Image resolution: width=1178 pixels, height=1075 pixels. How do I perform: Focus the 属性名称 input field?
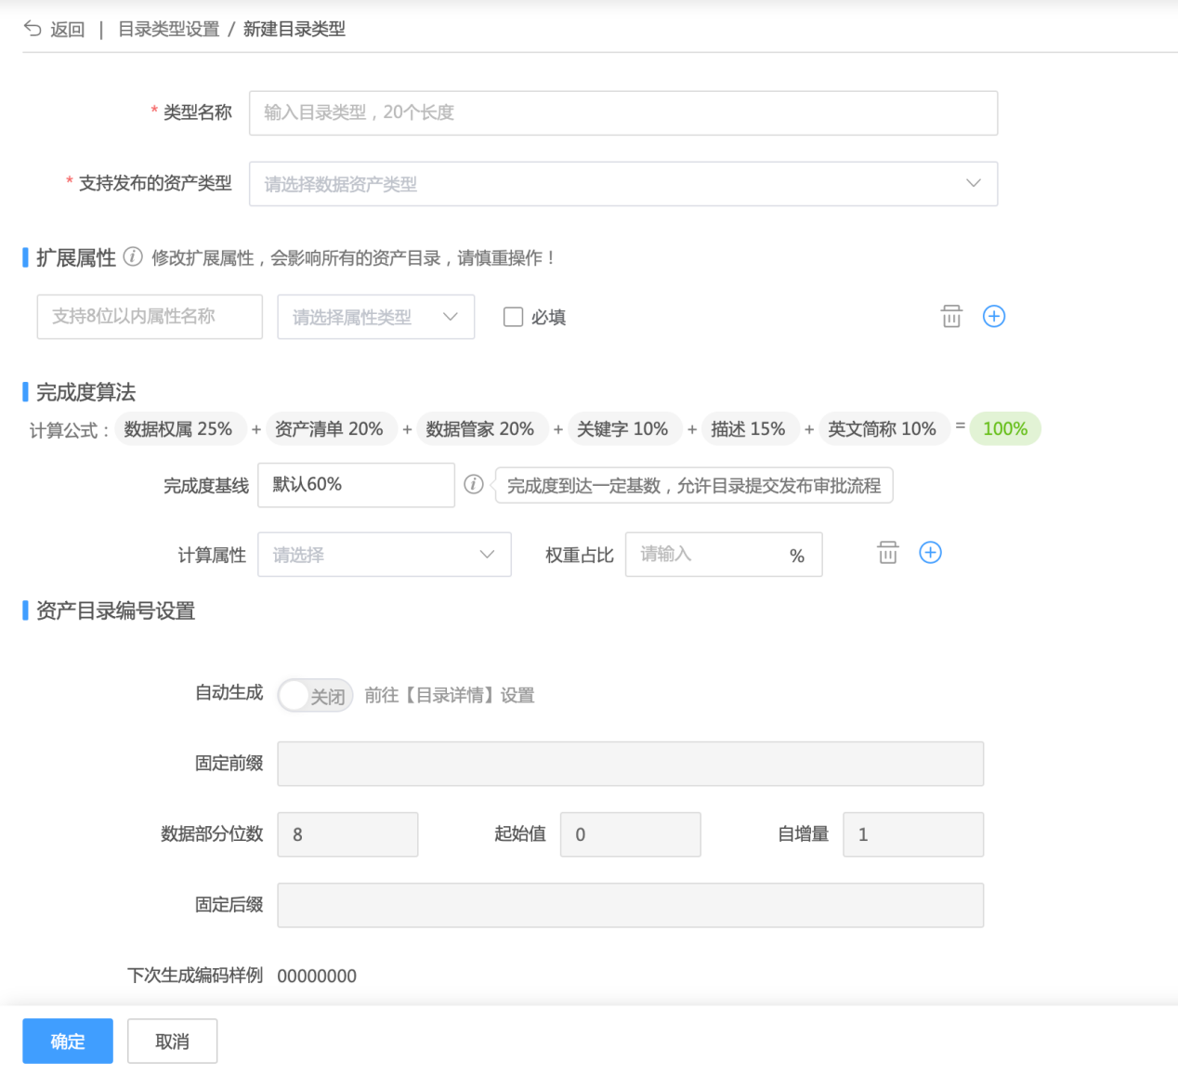pos(150,317)
